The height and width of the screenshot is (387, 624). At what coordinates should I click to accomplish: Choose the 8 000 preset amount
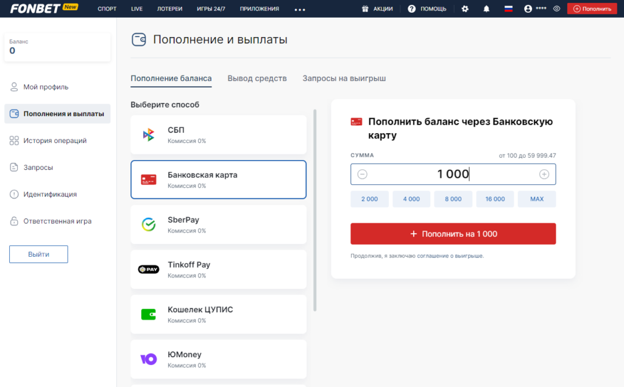(453, 199)
